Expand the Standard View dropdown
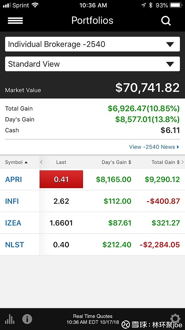Viewport: 185px width, 330px height. click(x=93, y=64)
